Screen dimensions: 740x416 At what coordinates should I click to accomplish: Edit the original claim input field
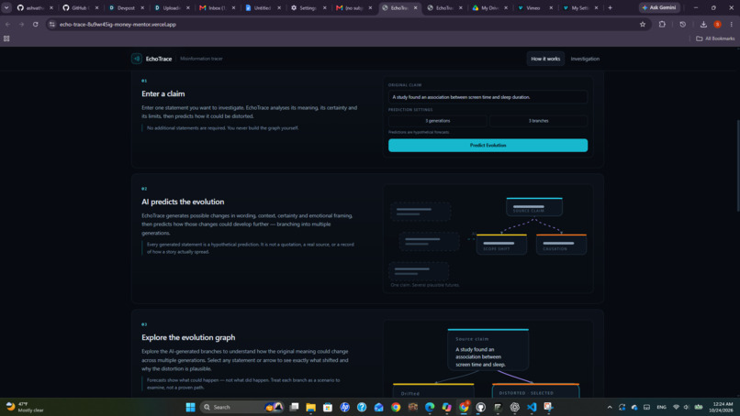488,97
